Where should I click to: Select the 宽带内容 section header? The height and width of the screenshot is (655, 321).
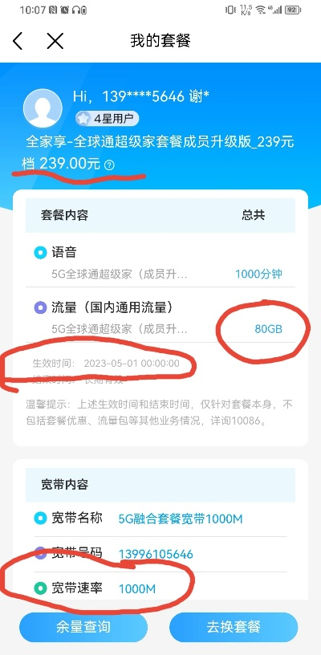pos(160,485)
